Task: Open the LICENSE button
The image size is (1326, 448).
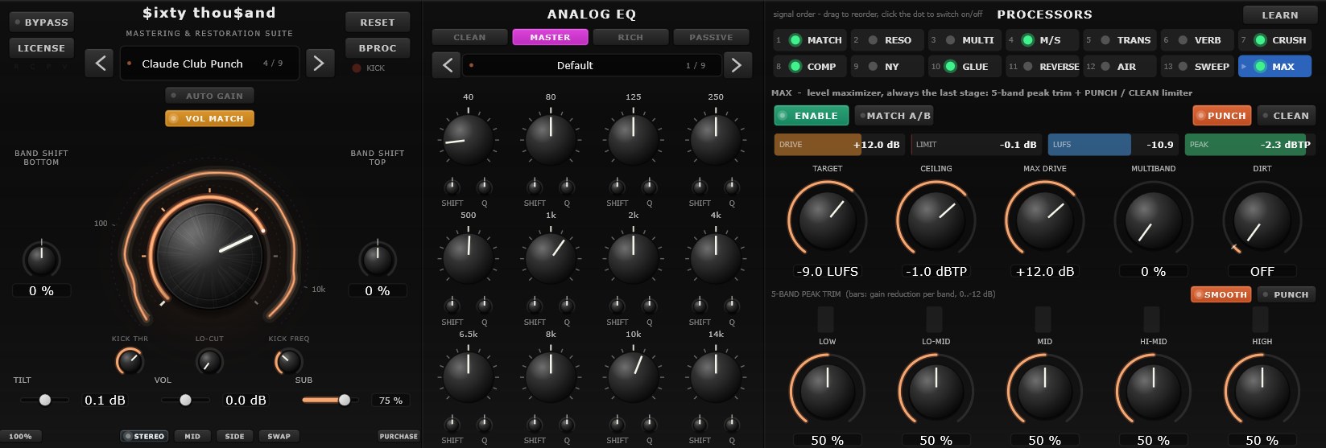Action: [42, 48]
